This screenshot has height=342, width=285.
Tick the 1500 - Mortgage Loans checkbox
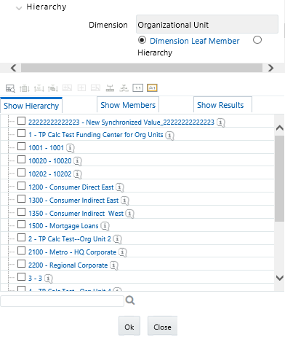click(21, 225)
